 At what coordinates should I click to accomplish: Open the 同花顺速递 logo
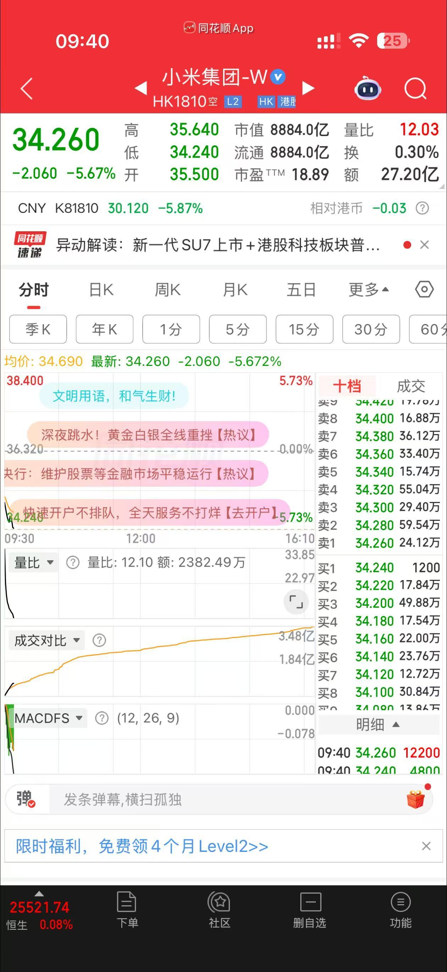click(30, 244)
